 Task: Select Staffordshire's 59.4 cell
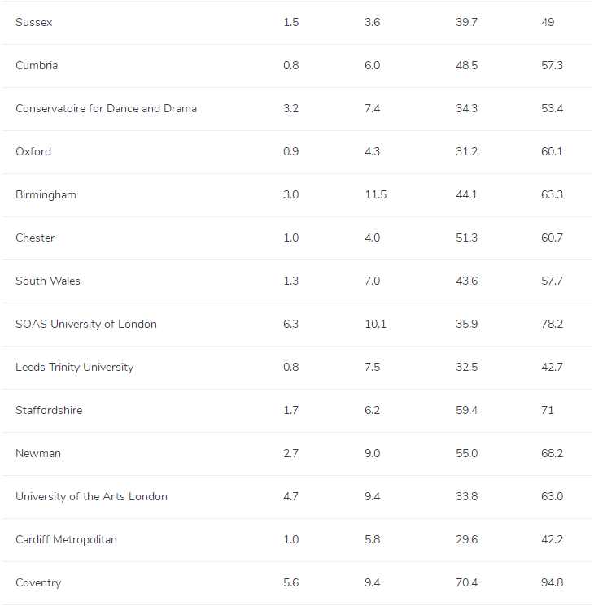pyautogui.click(x=466, y=411)
